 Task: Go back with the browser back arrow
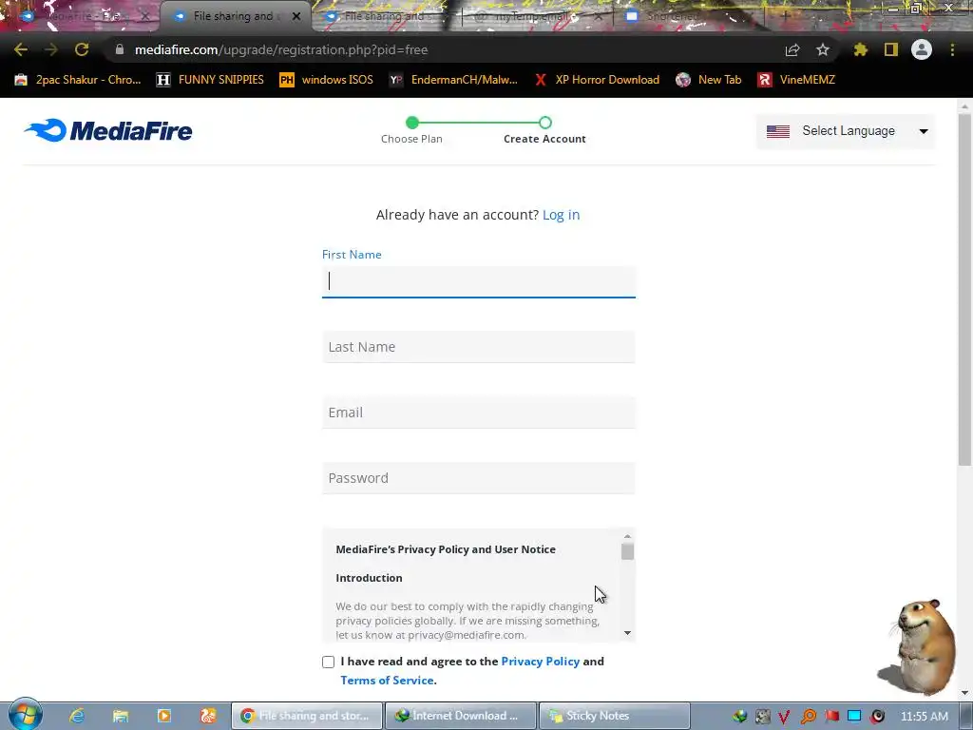coord(21,49)
